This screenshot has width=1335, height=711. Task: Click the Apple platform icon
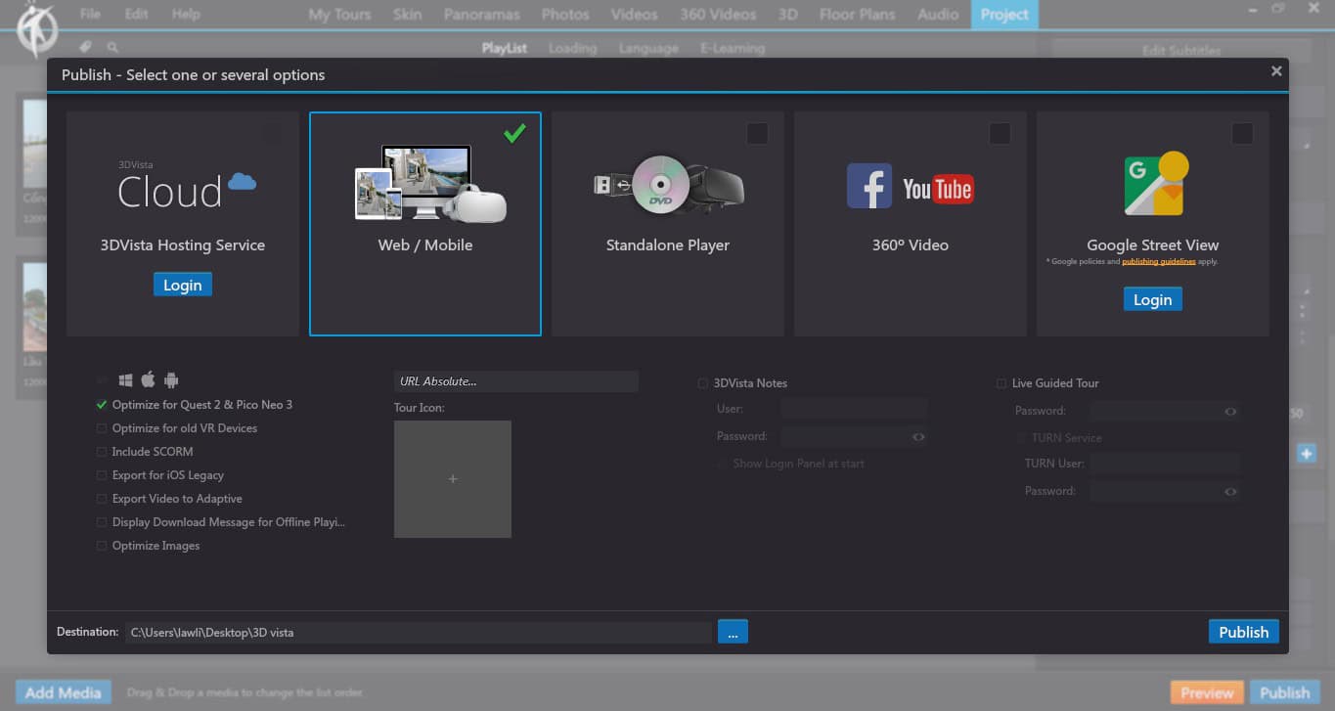[149, 379]
